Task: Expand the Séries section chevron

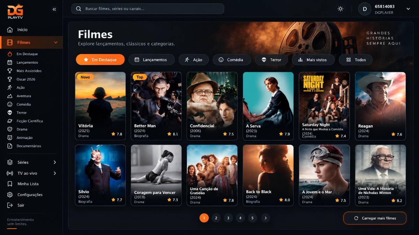Action: coord(55,162)
